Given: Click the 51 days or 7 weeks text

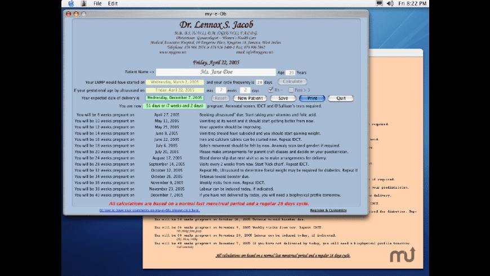Looking at the screenshot, I should click(175, 106).
